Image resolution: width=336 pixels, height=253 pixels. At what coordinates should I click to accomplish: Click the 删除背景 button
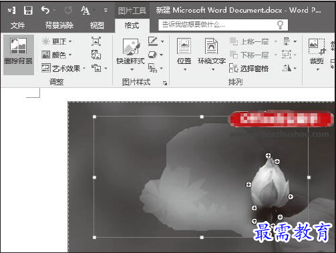tap(19, 55)
